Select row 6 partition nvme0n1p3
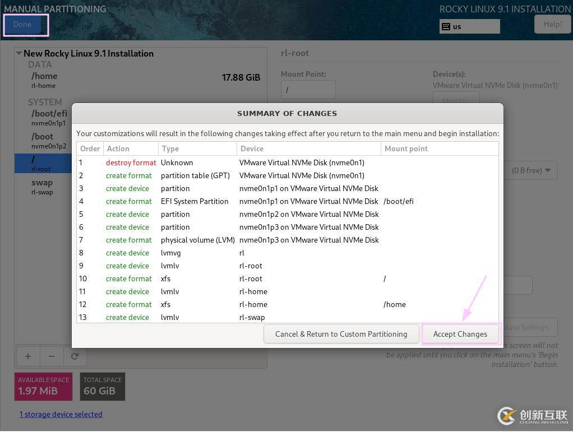This screenshot has width=573, height=432. [287, 227]
